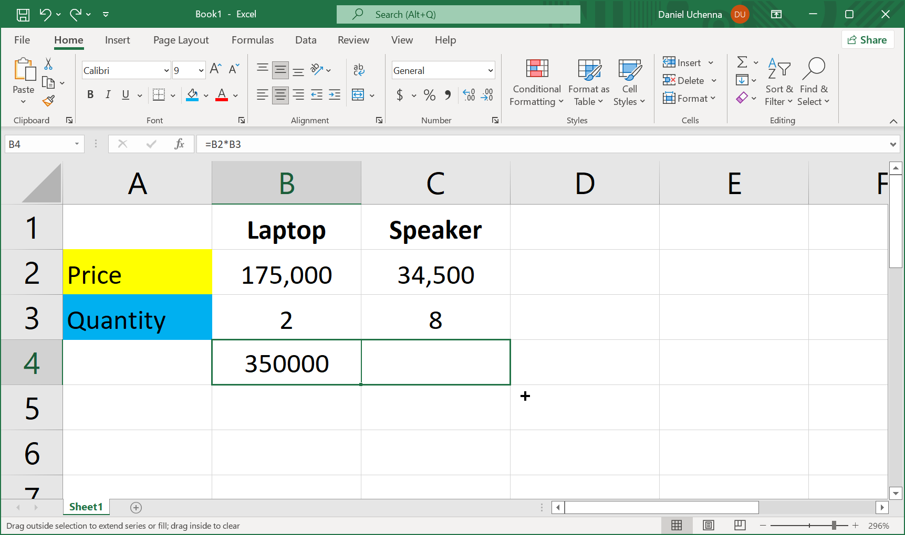Switch to Page Break Preview view
The width and height of the screenshot is (905, 535).
click(740, 525)
